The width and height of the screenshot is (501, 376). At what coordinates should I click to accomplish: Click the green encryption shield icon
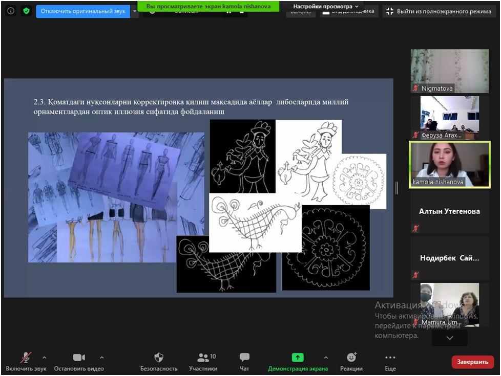pyautogui.click(x=26, y=11)
